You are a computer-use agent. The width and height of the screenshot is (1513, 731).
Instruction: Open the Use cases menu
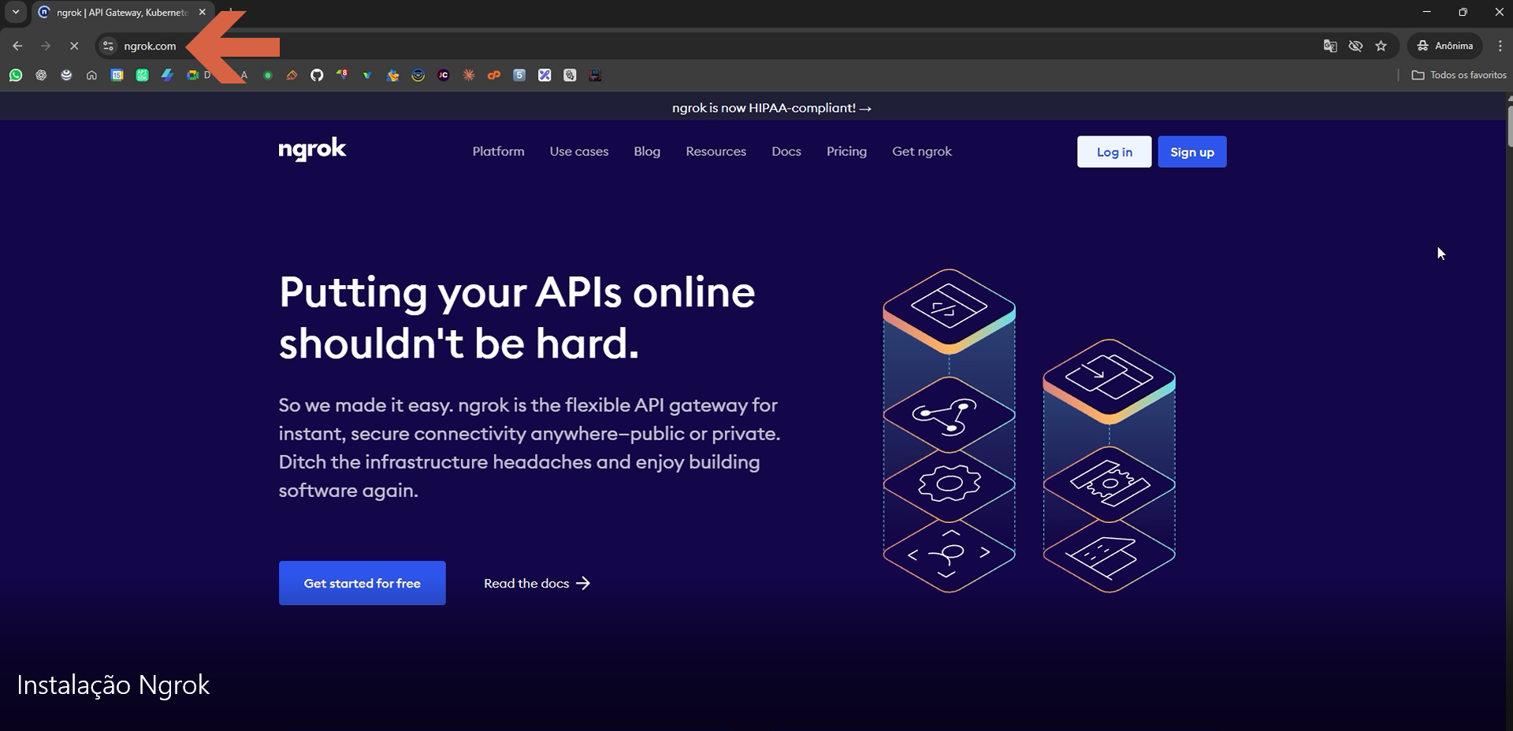pyautogui.click(x=579, y=151)
